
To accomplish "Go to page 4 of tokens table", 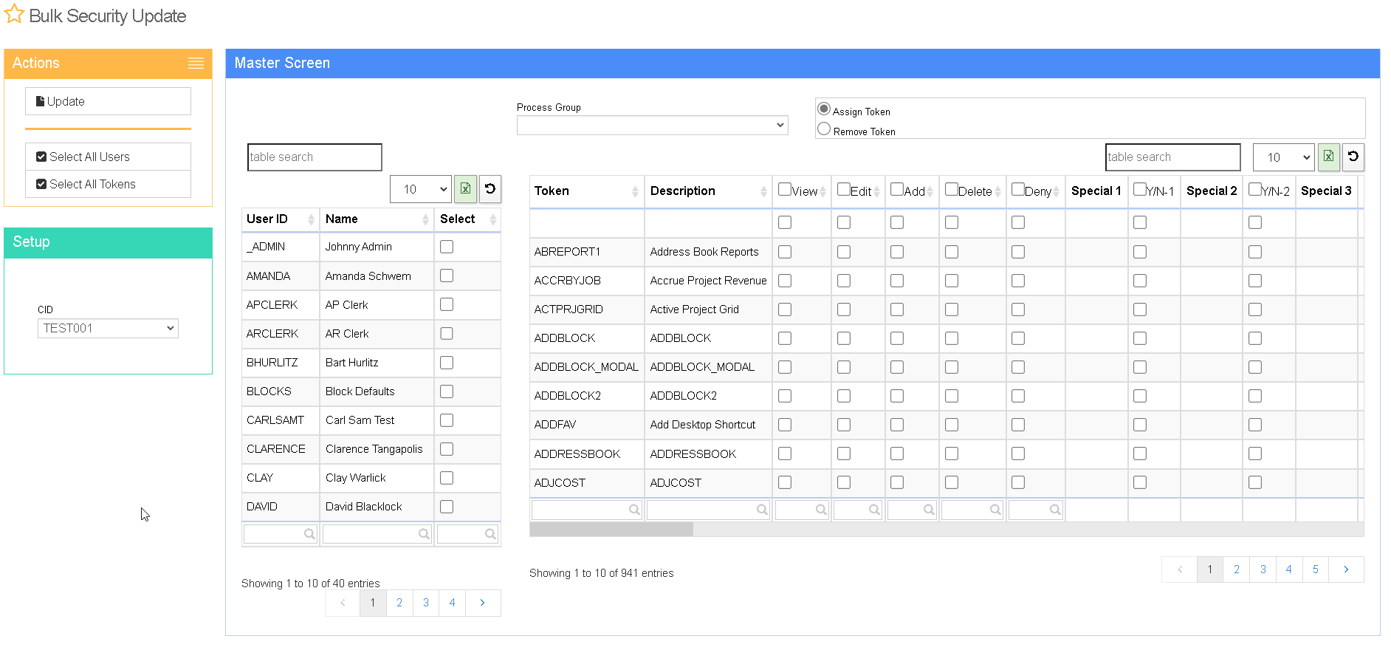I will [x=1289, y=569].
